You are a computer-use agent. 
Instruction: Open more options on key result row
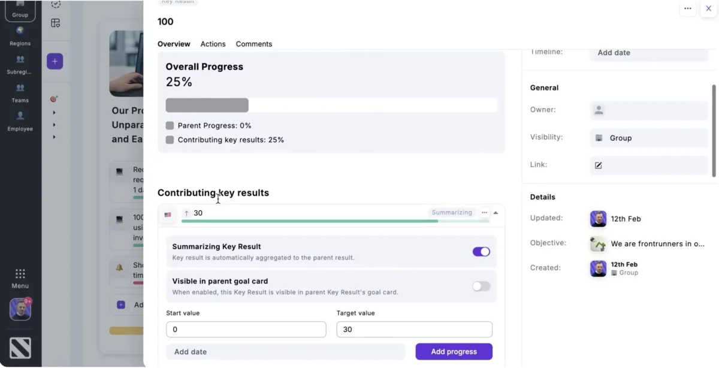[x=484, y=213]
